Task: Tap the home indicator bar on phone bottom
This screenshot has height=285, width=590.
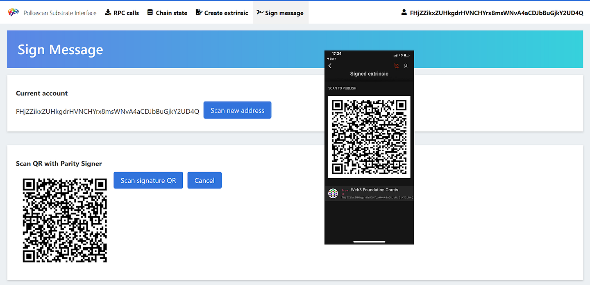Action: point(369,241)
